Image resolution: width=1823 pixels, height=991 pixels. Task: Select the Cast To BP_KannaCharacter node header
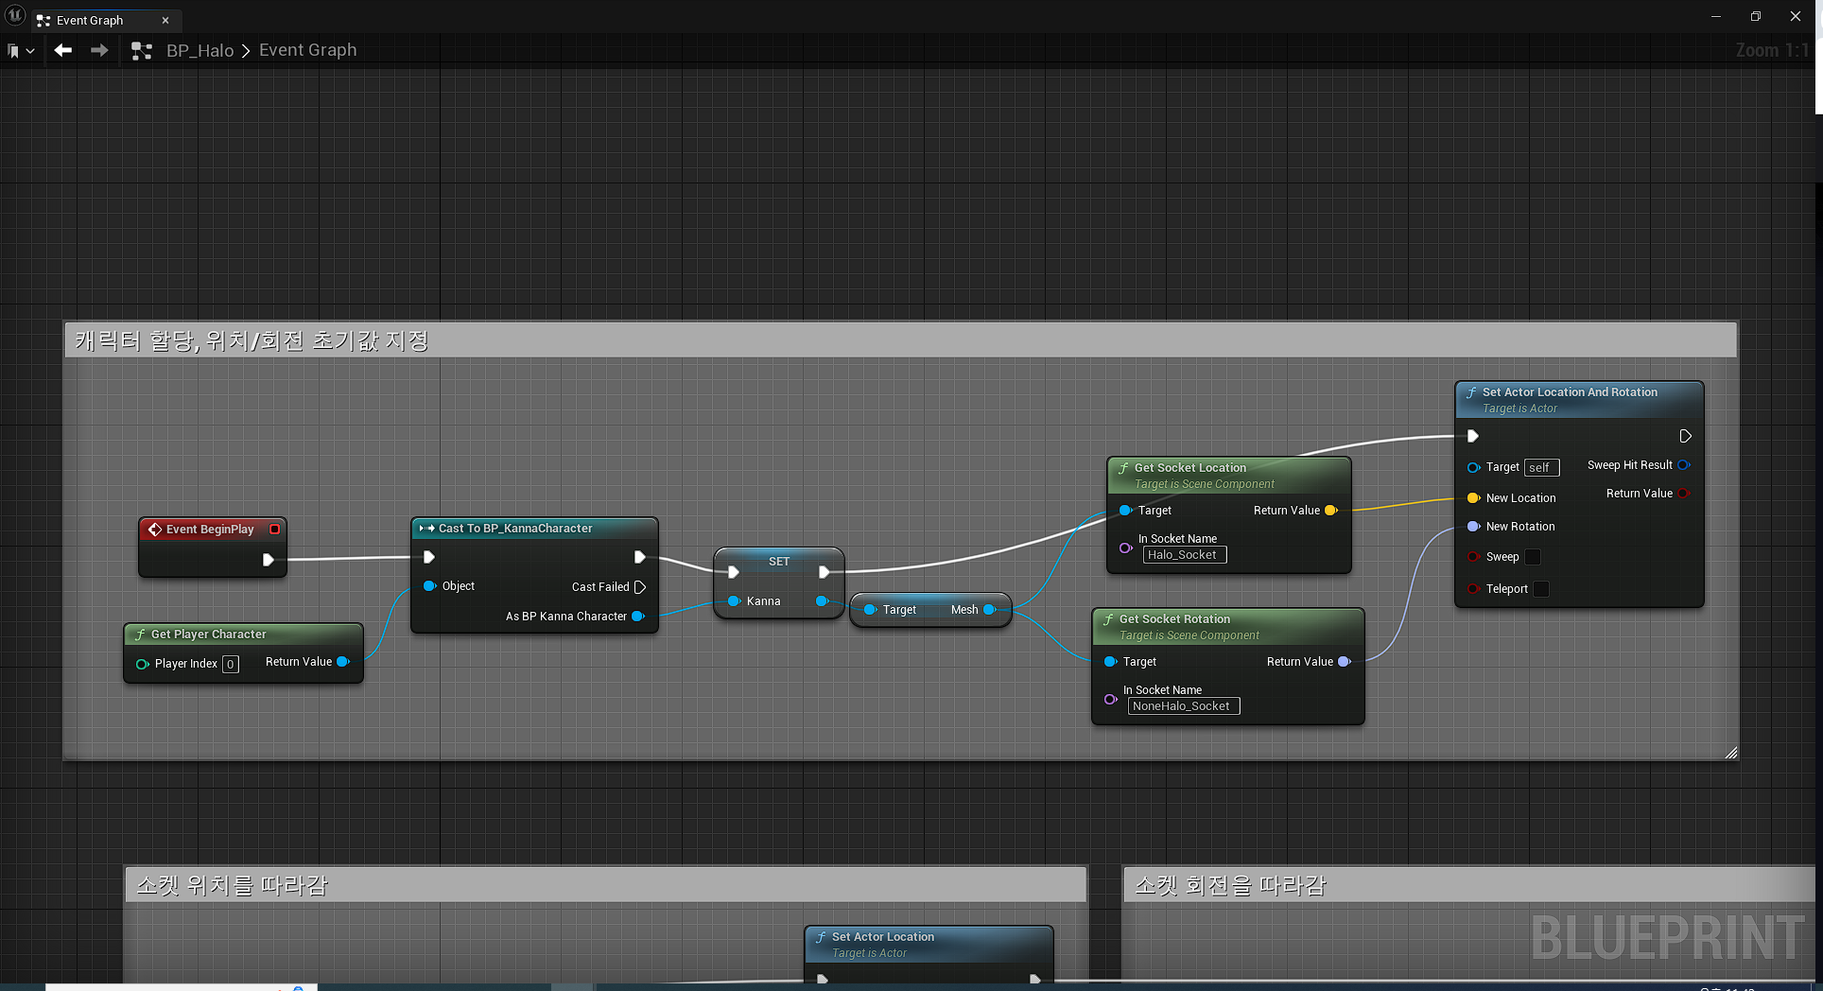(x=534, y=528)
